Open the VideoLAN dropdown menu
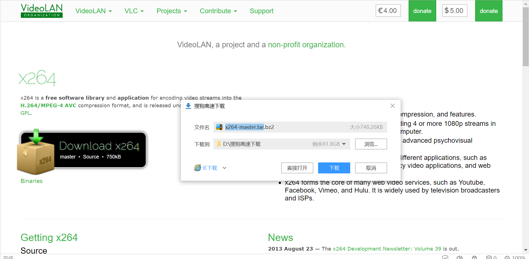529x259 pixels. [94, 11]
